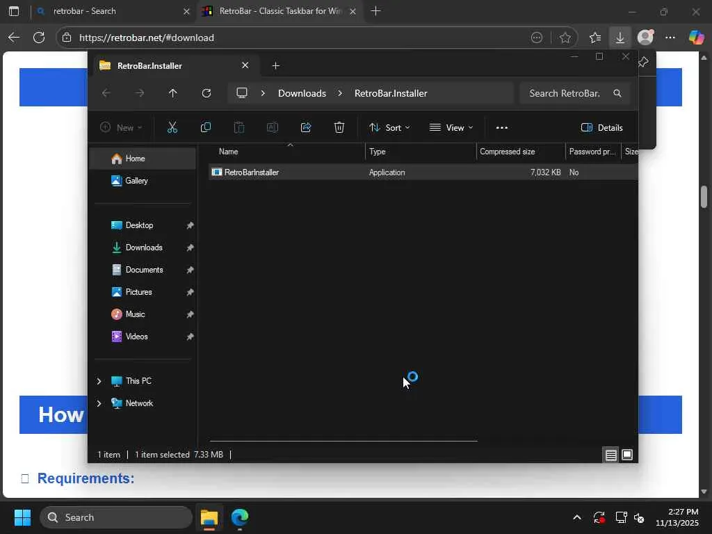Screen dimensions: 712x534
Task: Open a new Edge browser tab
Action: pos(375,11)
